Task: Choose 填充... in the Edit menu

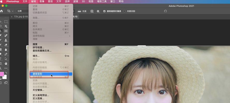Action: (x=51, y=56)
